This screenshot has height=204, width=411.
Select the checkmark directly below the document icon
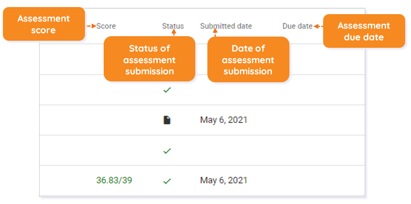point(167,151)
